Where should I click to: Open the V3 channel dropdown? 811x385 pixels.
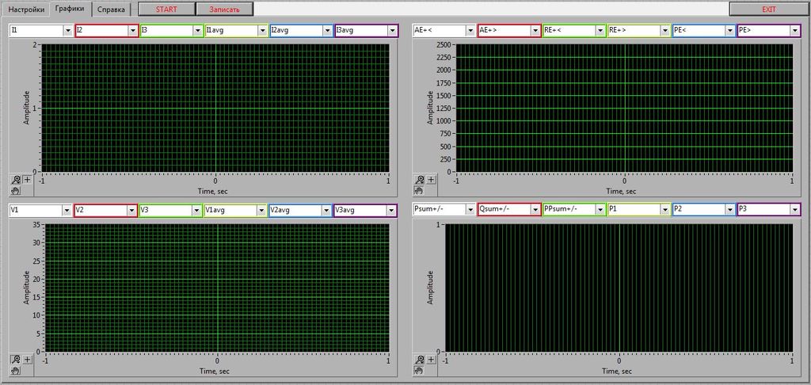171,210
